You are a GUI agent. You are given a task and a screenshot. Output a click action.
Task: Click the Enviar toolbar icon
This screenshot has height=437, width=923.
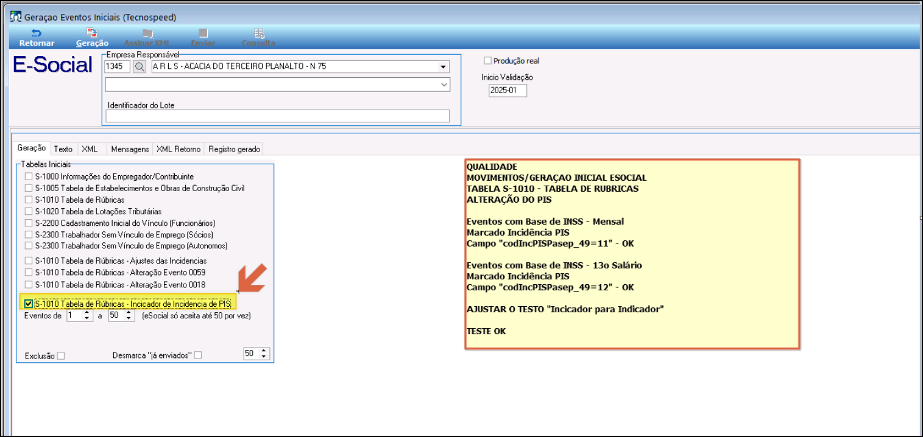(x=203, y=33)
